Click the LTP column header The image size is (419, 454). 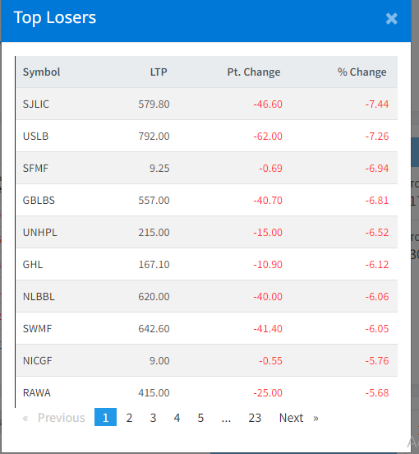click(x=159, y=72)
